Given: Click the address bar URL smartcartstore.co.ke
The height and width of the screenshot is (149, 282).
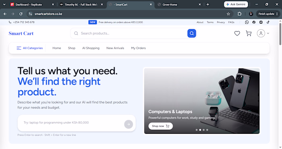Looking at the screenshot, I should tap(48, 14).
